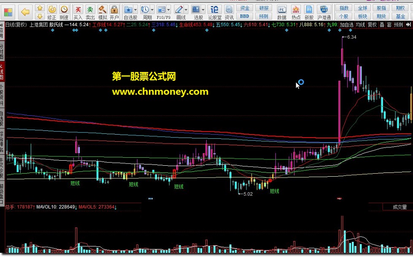413x257 pixels.
Task: Click the 全球 button
Action: click(362, 8)
